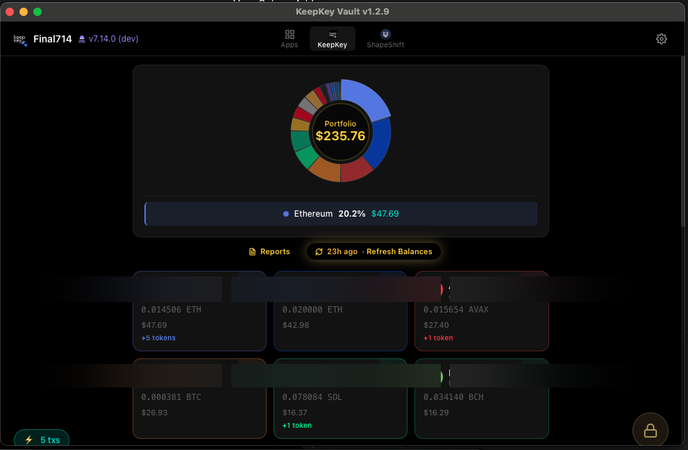Expand +5 tokens under the ETH card
This screenshot has height=450, width=688.
coord(158,338)
